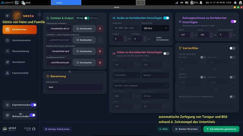Image resolution: width=243 pixels, height=136 pixels.
Task: Click the trash icon of the optional subtitle
Action: 100,40
